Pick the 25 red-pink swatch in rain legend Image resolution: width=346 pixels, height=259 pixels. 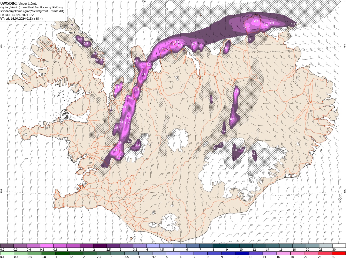pyautogui.click(x=324, y=253)
